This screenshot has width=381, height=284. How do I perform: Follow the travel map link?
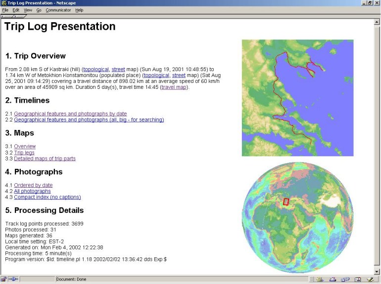tap(174, 87)
